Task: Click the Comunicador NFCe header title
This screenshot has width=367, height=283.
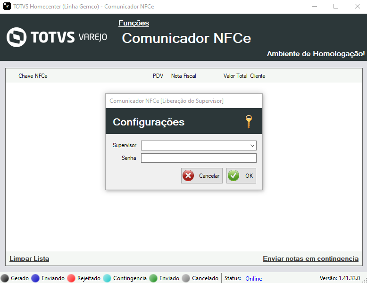Action: 186,38
